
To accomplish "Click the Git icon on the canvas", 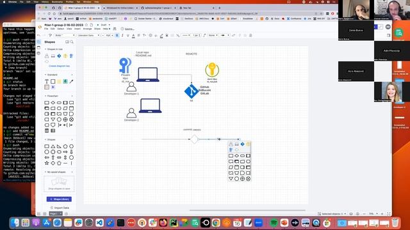I will (192, 91).
